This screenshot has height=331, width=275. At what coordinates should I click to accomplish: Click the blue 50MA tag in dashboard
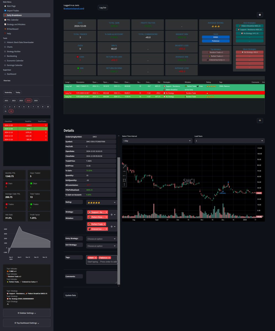(x=215, y=37)
